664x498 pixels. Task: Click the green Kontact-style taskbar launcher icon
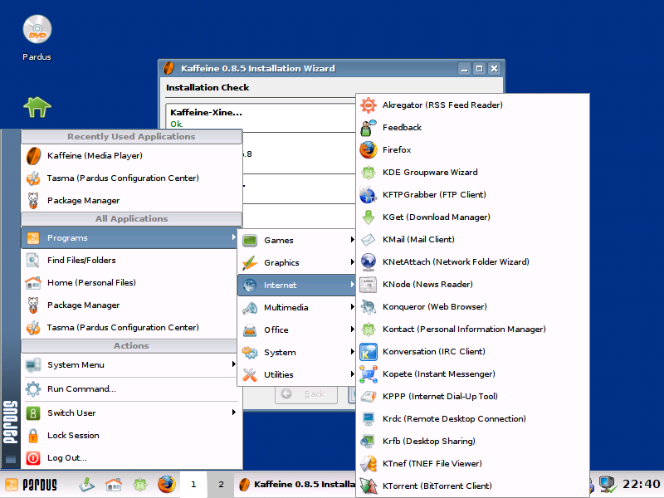tap(140, 485)
